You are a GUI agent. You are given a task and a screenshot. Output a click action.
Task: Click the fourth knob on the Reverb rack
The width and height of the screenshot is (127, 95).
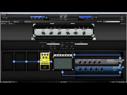pos(96,69)
